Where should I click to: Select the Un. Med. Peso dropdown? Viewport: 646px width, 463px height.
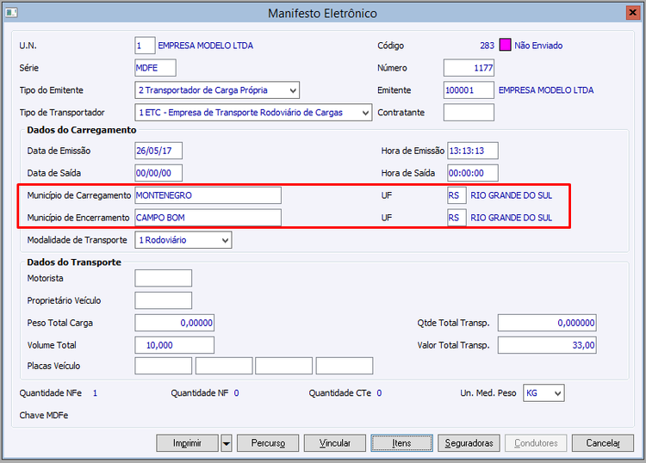click(x=557, y=393)
